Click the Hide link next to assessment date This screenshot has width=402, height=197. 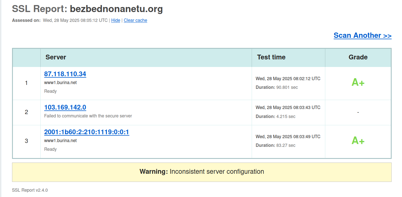click(116, 20)
